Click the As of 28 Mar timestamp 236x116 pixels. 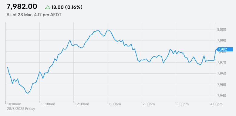pos(34,15)
